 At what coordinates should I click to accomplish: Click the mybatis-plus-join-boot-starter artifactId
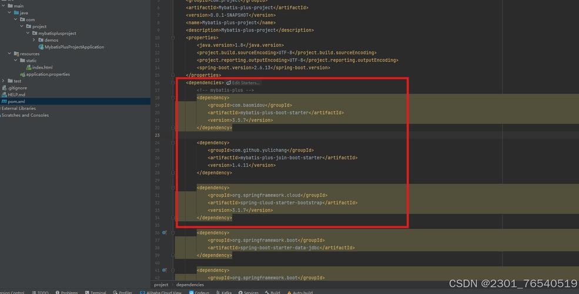click(281, 158)
